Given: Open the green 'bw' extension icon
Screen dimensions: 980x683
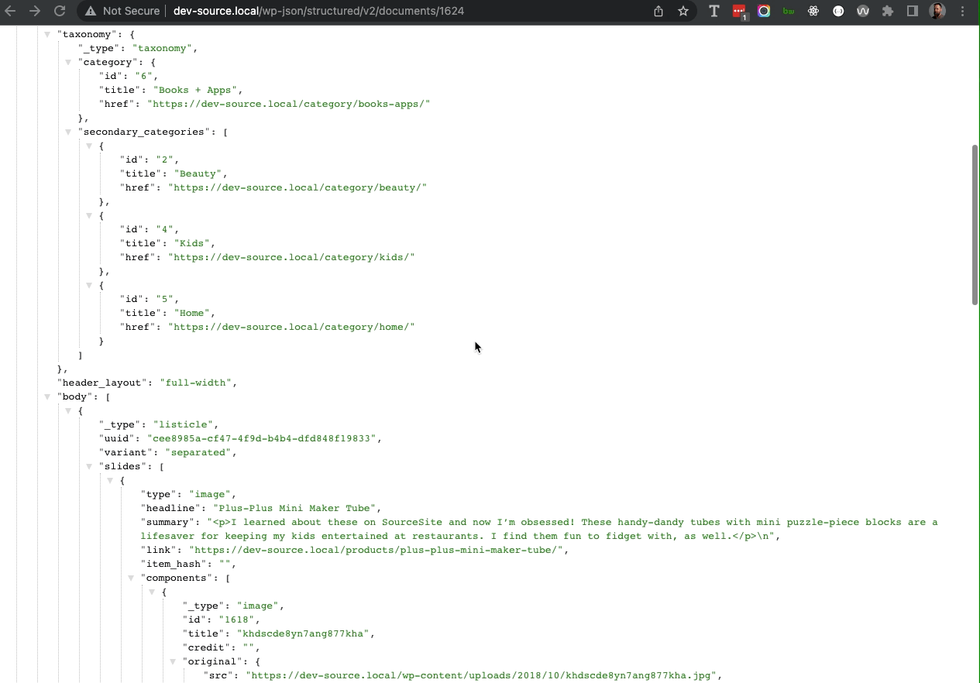Looking at the screenshot, I should coord(789,11).
